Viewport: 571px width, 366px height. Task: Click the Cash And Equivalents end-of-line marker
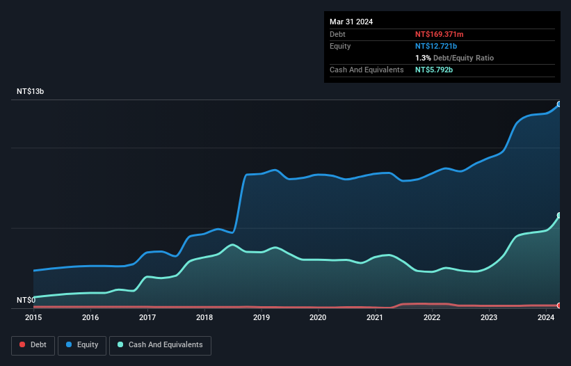(559, 216)
